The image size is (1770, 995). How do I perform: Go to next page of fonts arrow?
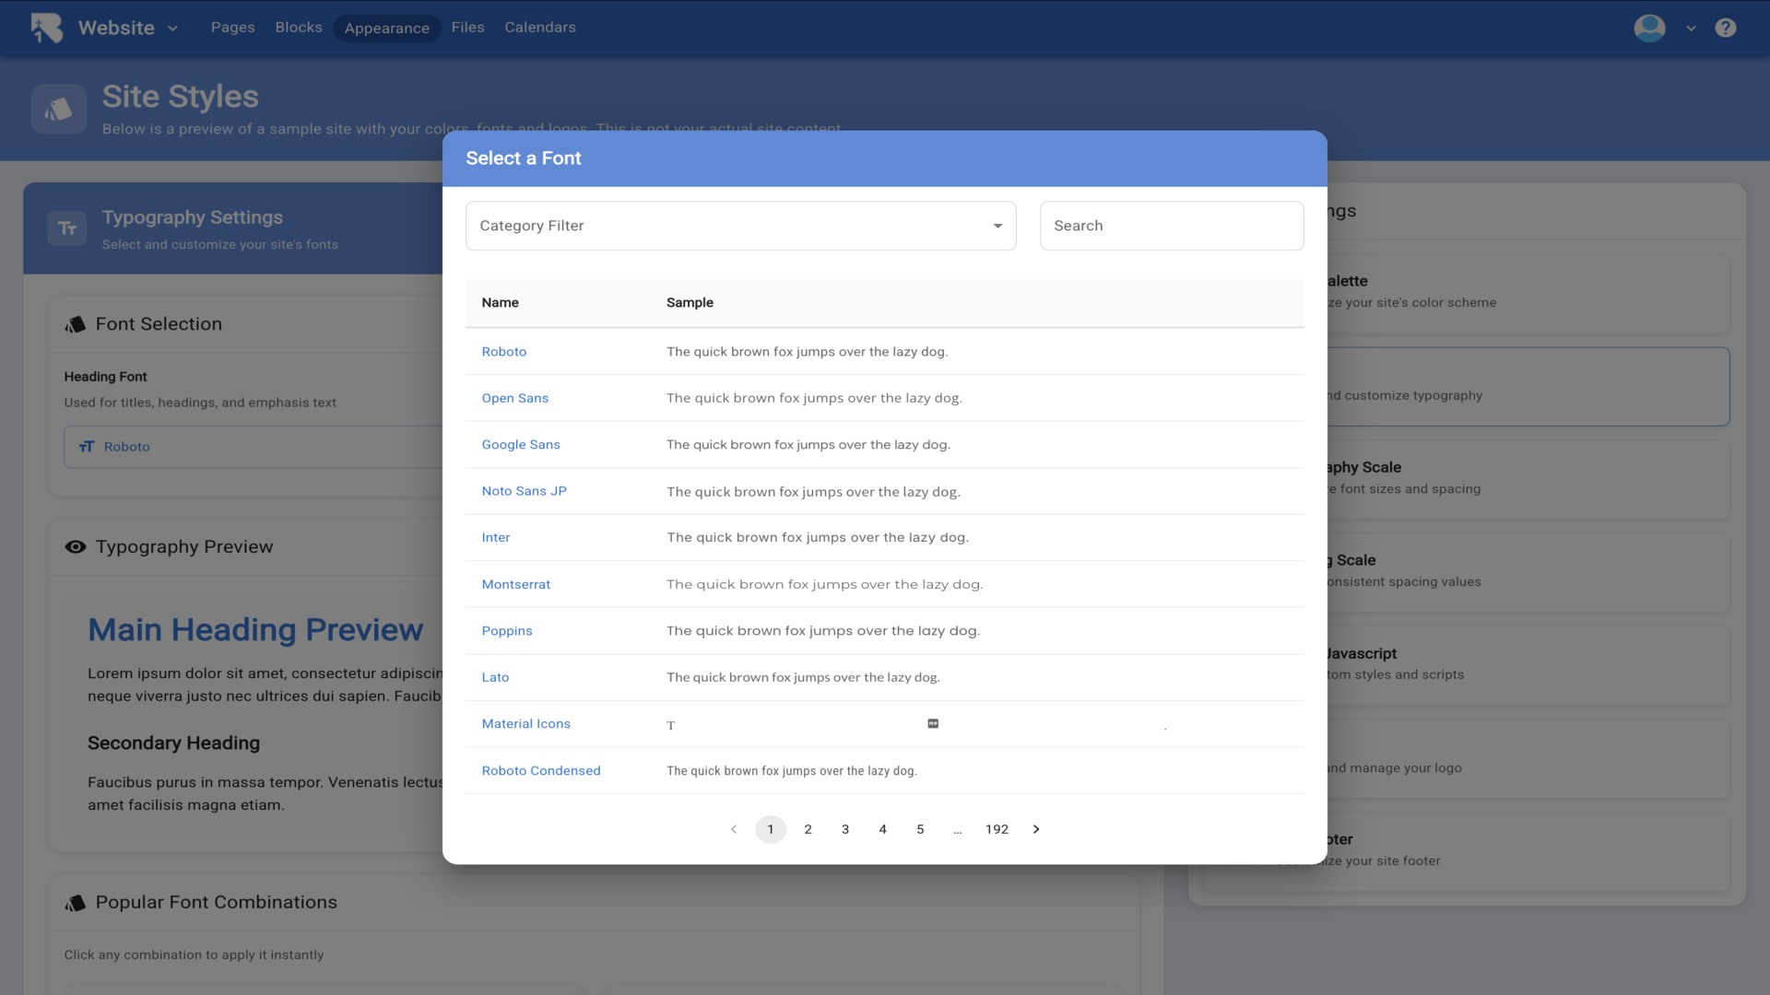tap(1036, 829)
